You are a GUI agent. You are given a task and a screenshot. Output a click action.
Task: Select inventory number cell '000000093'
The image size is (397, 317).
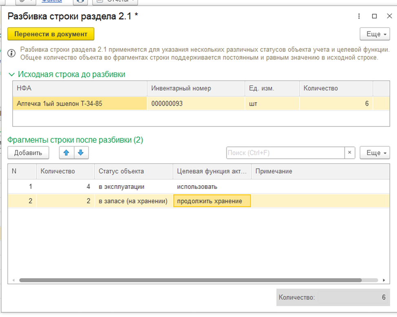[196, 103]
